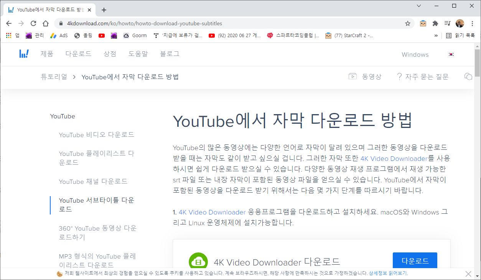The height and width of the screenshot is (280, 481).
Task: Open the media control icon in toolbar
Action: click(x=447, y=23)
